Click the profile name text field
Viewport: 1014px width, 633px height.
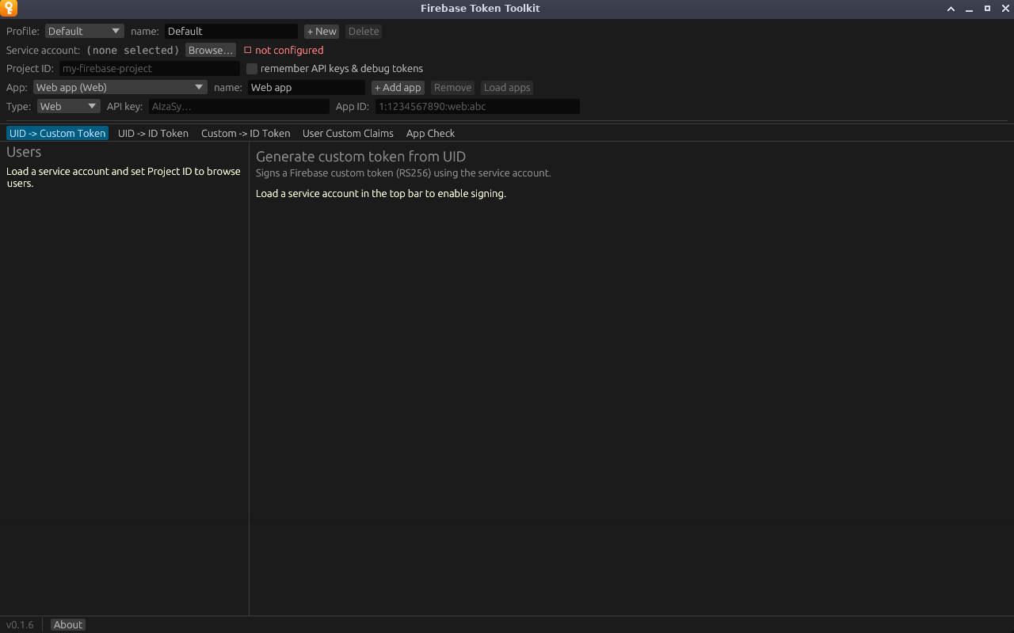(x=231, y=31)
